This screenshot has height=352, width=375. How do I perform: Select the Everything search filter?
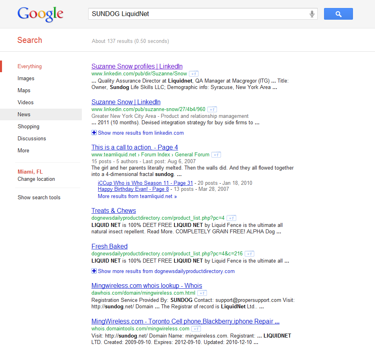[x=30, y=67]
